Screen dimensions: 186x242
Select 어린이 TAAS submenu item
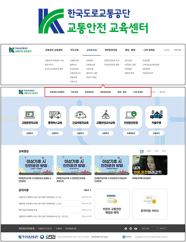click(x=91, y=77)
